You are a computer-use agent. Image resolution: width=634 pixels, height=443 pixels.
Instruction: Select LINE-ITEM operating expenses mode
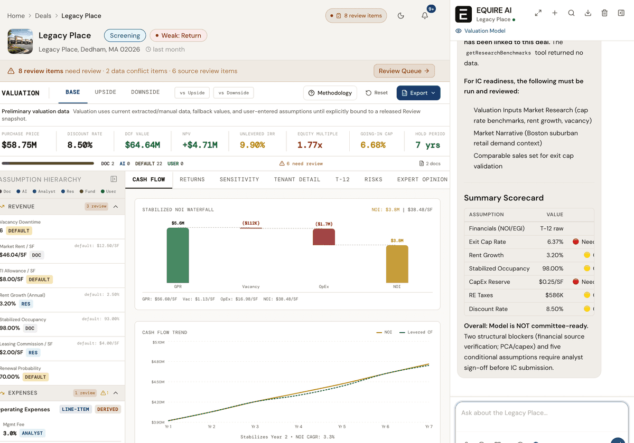pos(76,409)
